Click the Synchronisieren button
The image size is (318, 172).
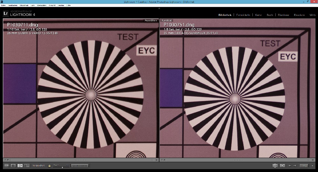[80, 166]
